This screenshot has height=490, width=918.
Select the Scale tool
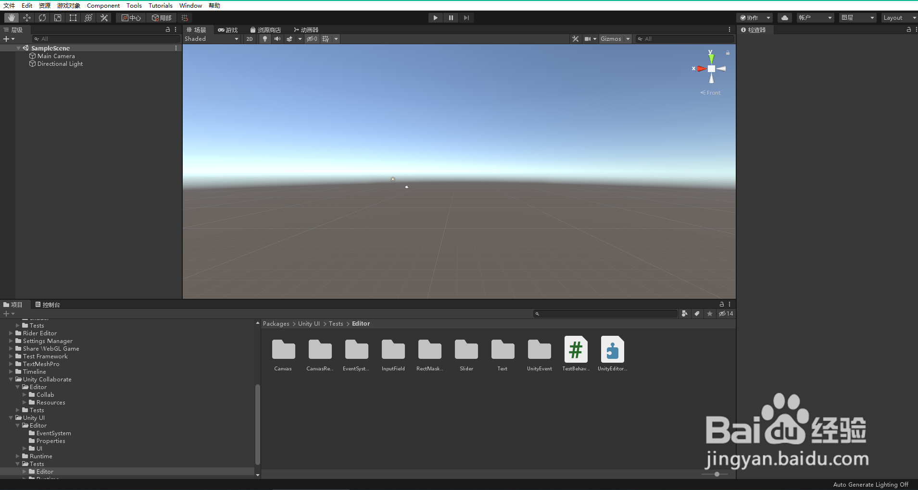(x=58, y=17)
